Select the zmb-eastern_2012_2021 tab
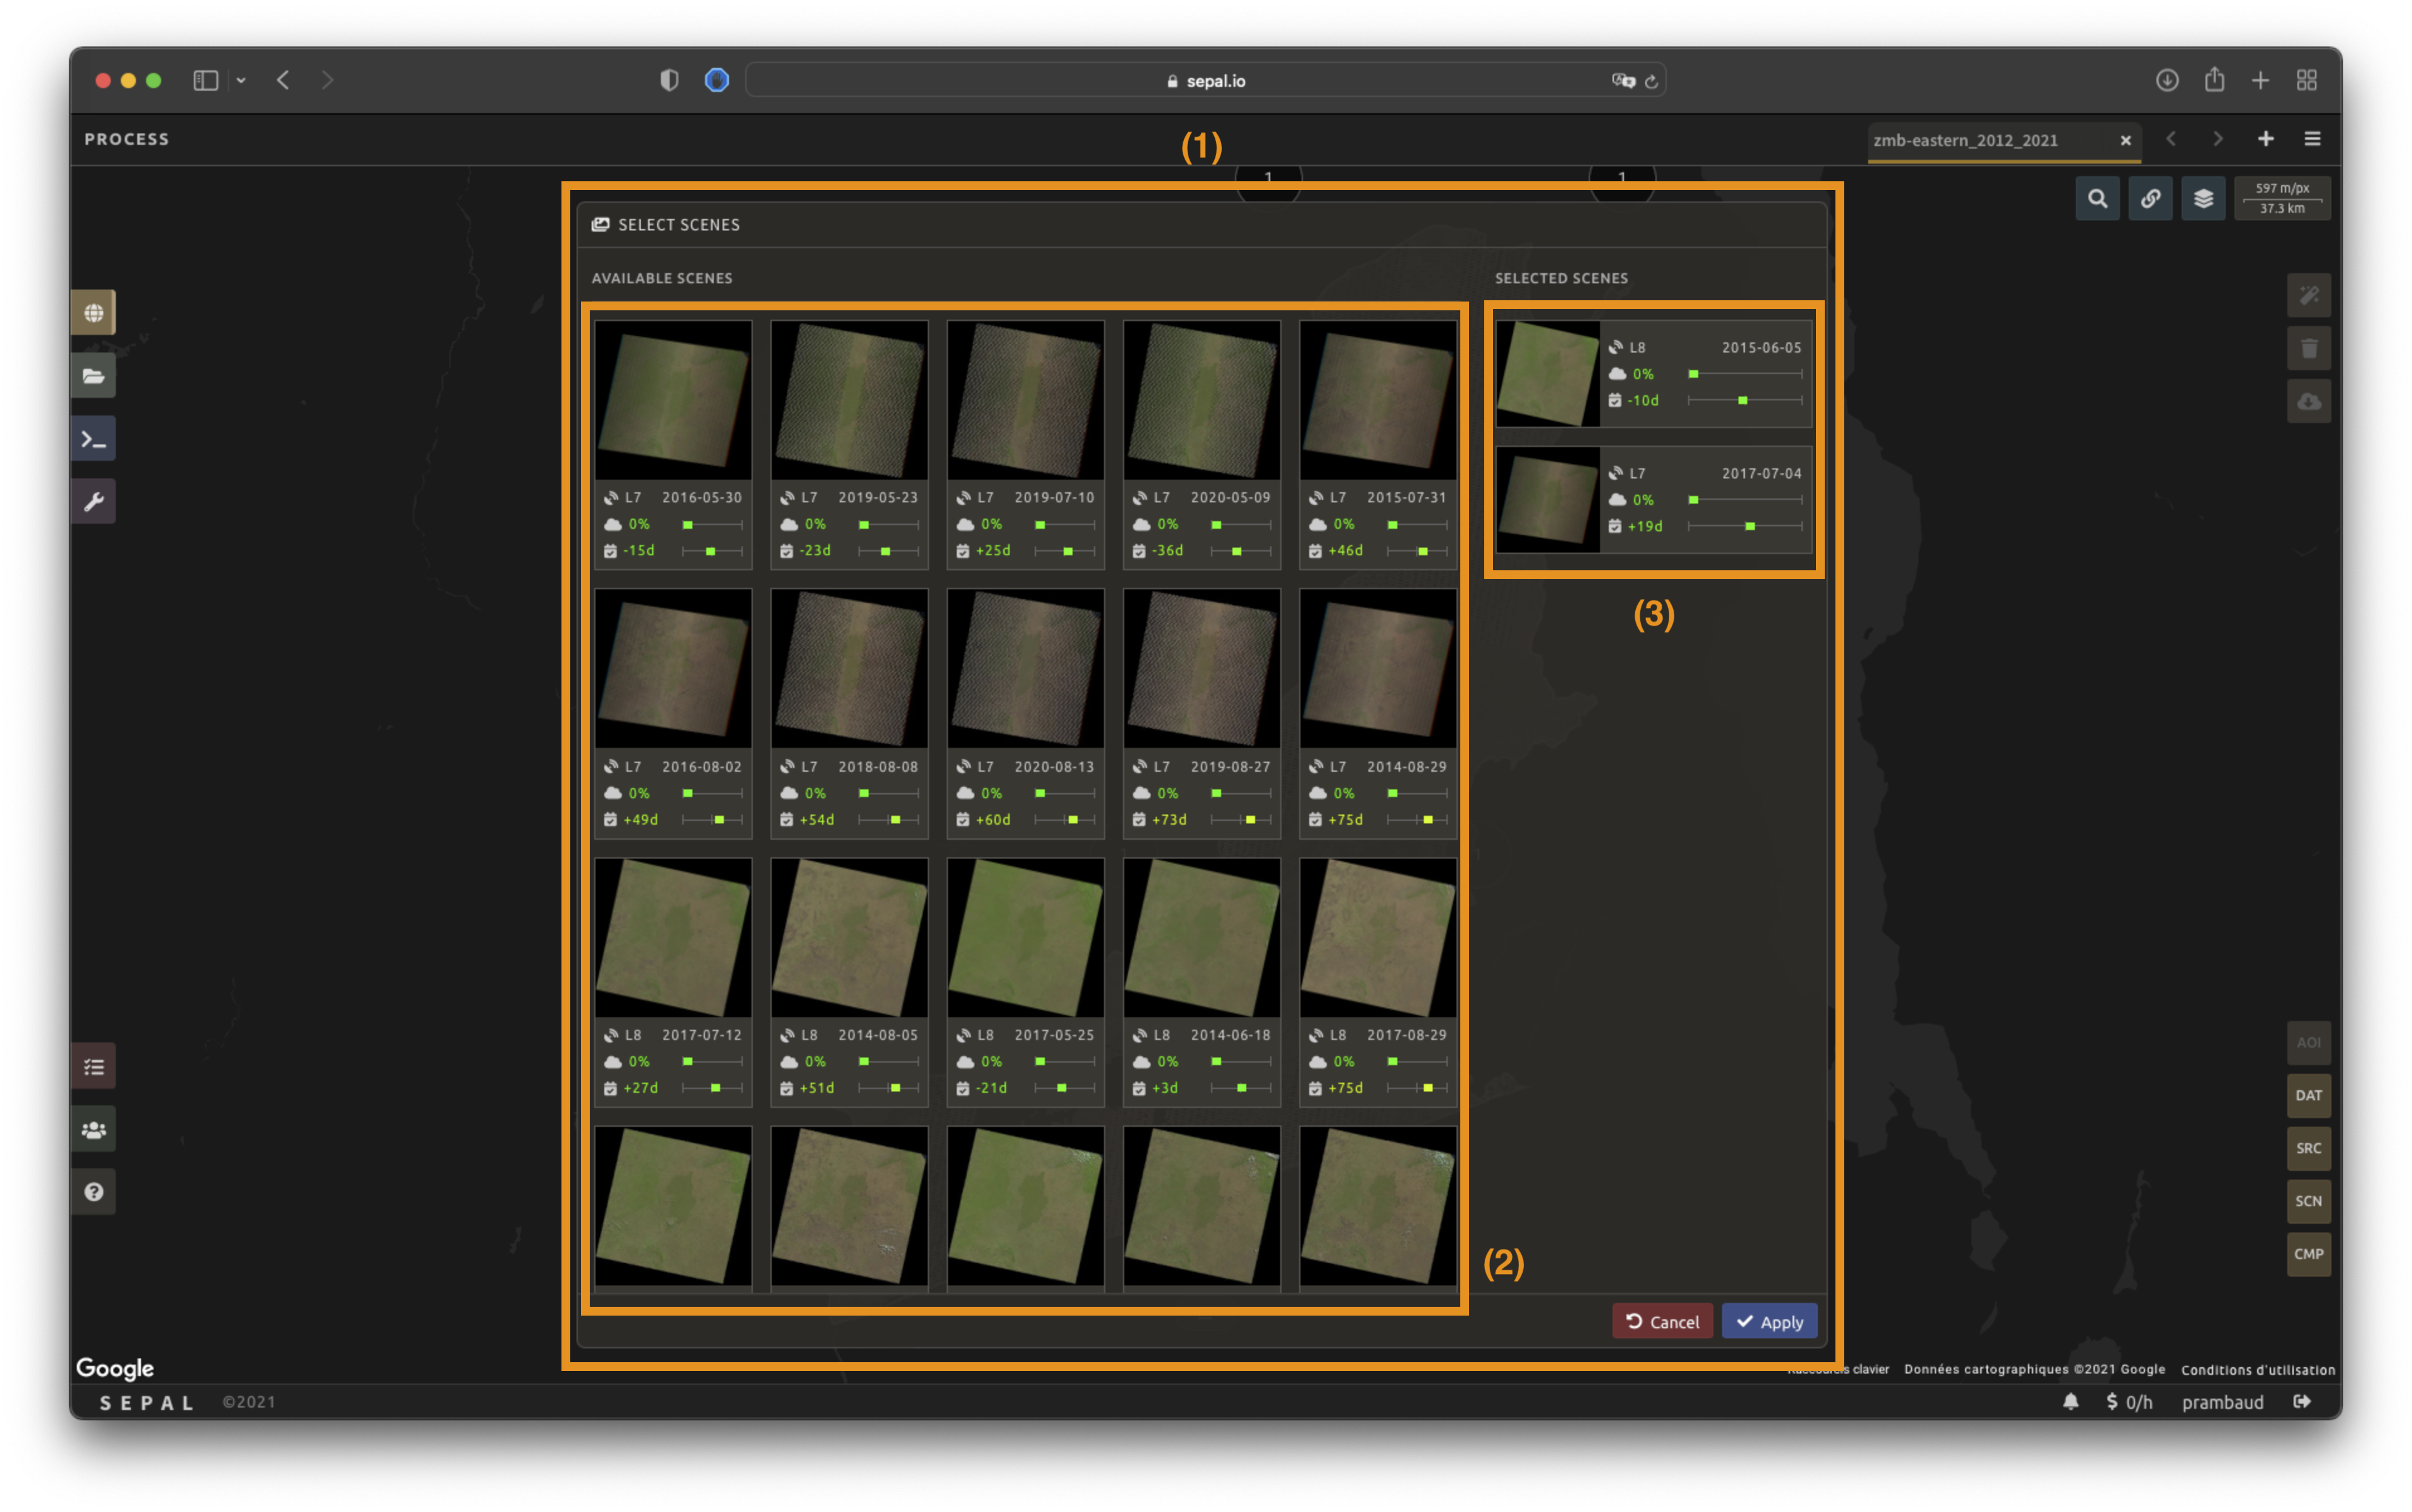 pos(1965,140)
